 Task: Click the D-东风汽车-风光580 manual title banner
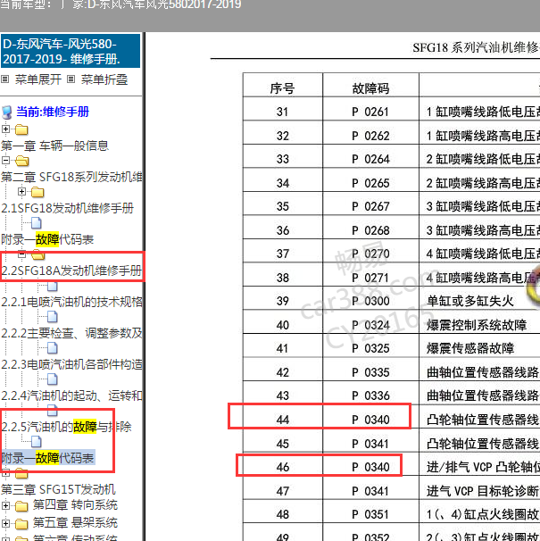(71, 51)
